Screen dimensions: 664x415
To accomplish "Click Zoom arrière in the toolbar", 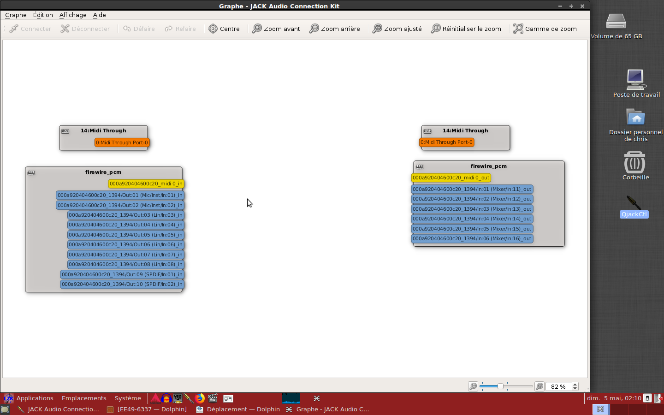I will (334, 29).
